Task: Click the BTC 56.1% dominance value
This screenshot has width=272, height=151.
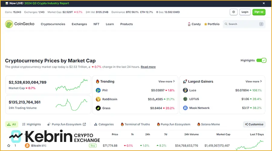Action: coord(132,12)
